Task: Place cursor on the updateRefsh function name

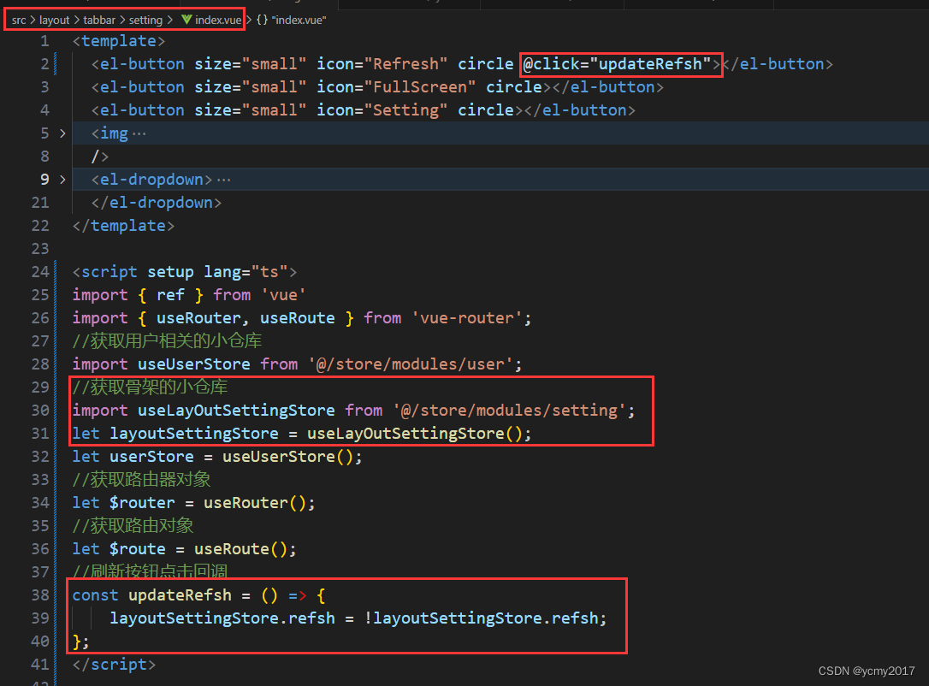Action: pyautogui.click(x=180, y=594)
